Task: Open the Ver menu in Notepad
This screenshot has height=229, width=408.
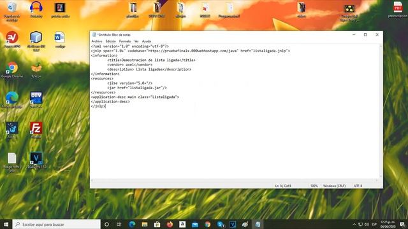Action: tap(136, 41)
